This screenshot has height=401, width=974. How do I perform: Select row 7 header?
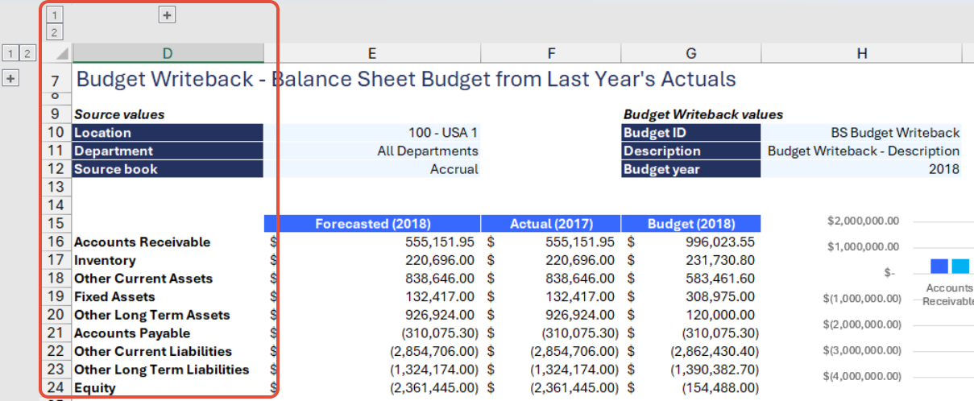(x=56, y=81)
